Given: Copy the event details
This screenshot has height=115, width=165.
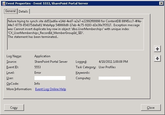Looking at the screenshot, I should [x=14, y=107].
